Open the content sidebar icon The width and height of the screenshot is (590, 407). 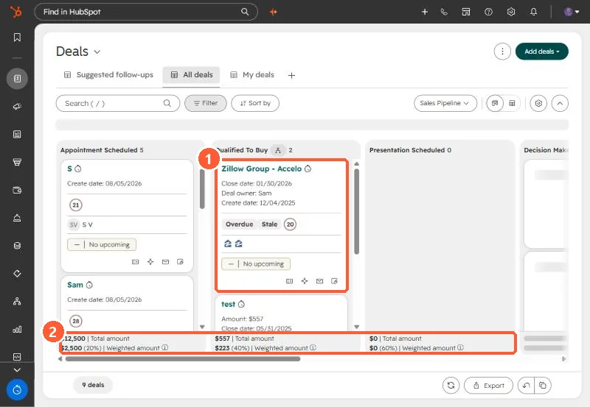coord(17,135)
